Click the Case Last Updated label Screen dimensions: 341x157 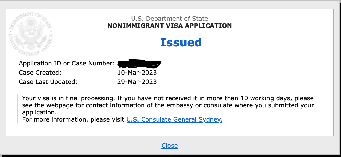tap(48, 82)
